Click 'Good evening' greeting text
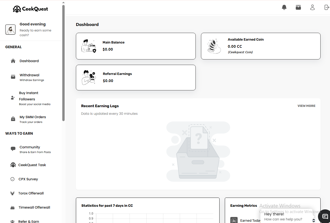This screenshot has width=330, height=223. (33, 24)
